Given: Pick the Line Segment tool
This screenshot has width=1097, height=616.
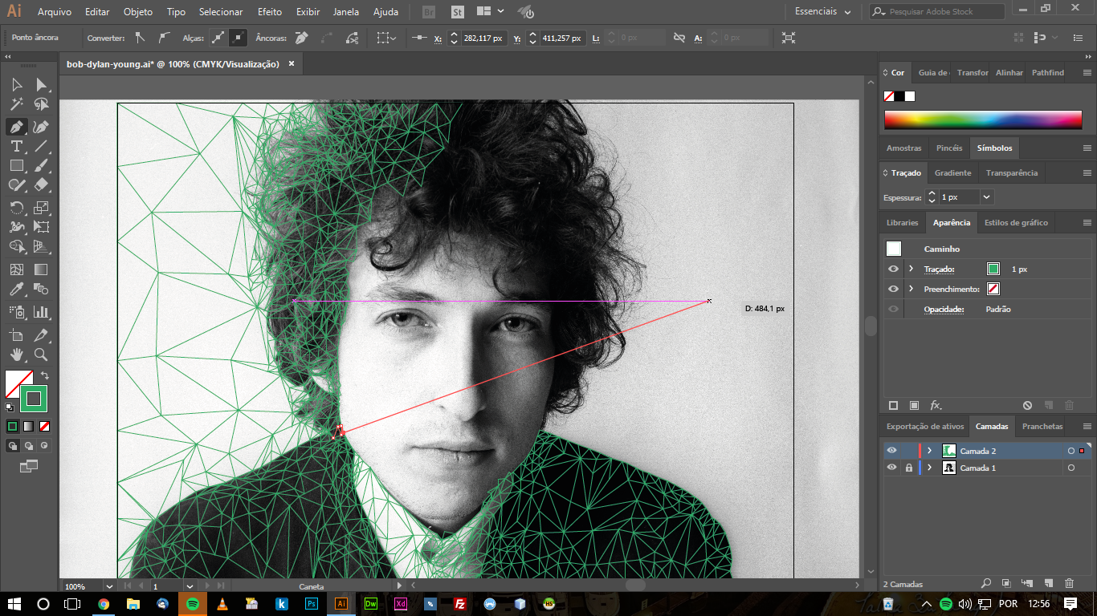Looking at the screenshot, I should tap(41, 146).
